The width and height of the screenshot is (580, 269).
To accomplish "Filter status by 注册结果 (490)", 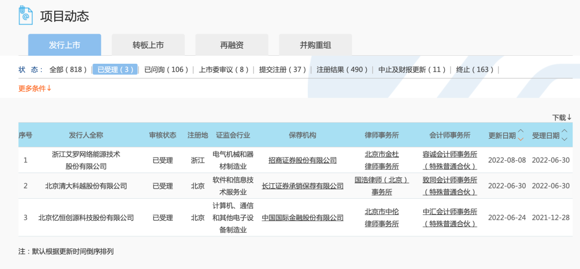I will pyautogui.click(x=342, y=69).
